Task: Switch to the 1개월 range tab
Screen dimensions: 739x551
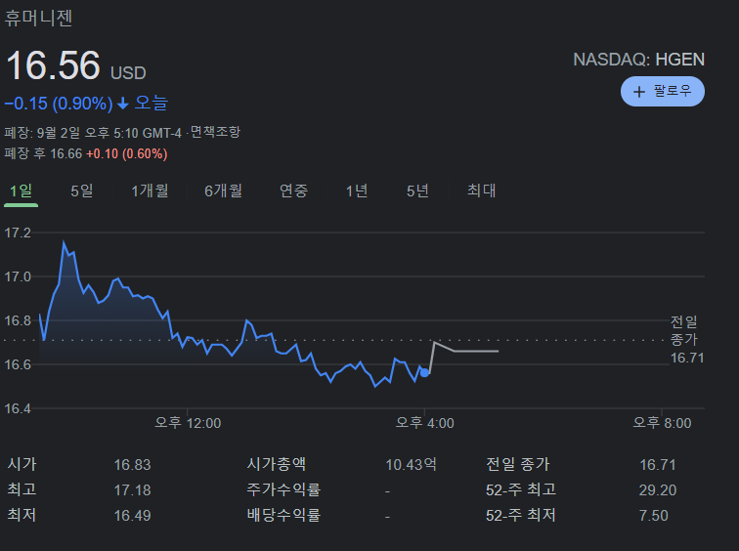Action: pyautogui.click(x=150, y=191)
